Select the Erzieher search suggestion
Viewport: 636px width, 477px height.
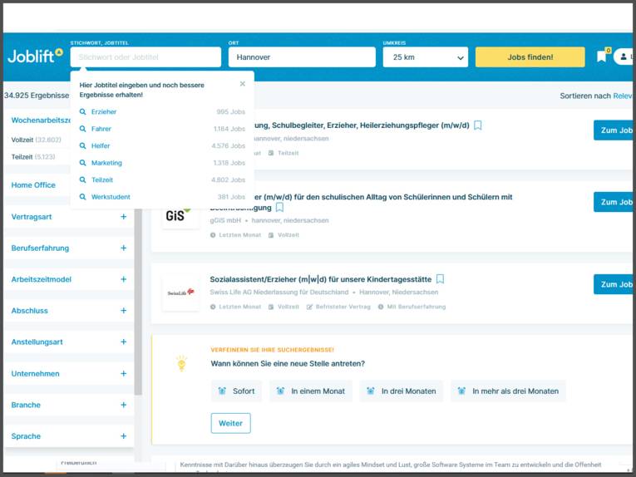click(x=104, y=111)
